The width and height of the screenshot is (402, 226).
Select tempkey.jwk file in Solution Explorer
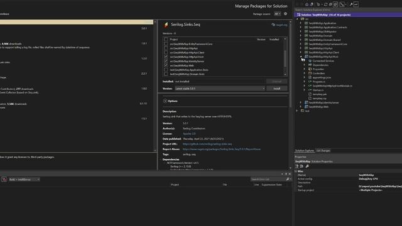click(320, 94)
